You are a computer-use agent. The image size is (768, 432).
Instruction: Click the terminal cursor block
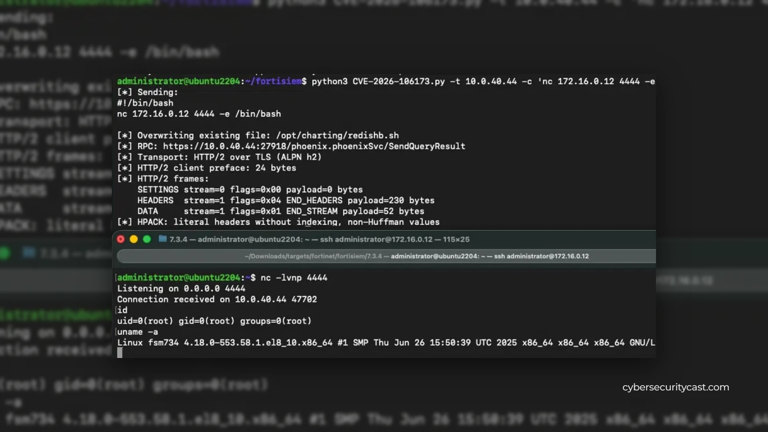coord(120,352)
